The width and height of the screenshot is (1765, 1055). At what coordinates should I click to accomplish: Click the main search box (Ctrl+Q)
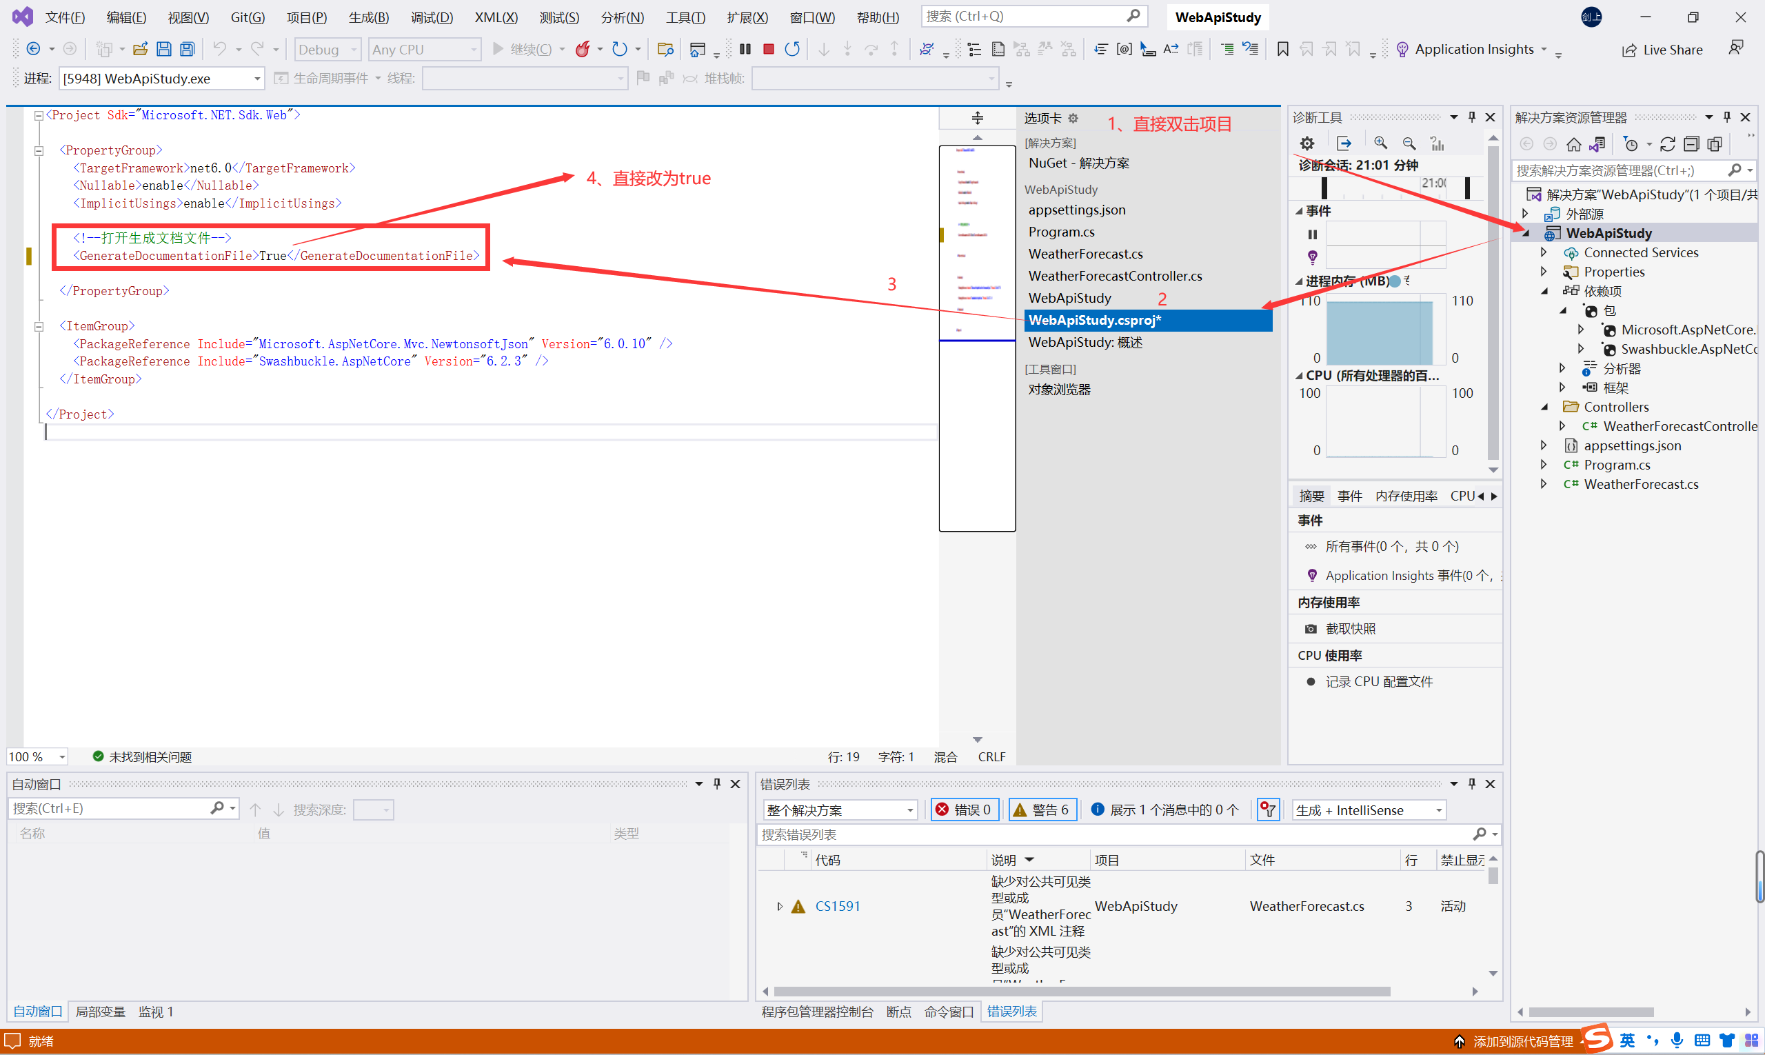pyautogui.click(x=1025, y=17)
